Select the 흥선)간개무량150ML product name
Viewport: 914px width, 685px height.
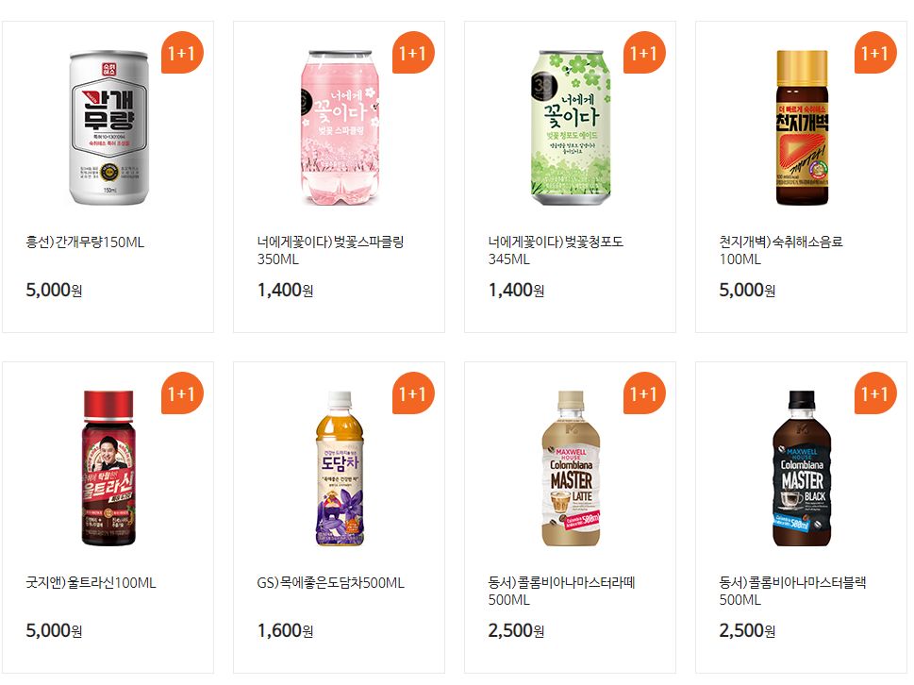click(85, 242)
